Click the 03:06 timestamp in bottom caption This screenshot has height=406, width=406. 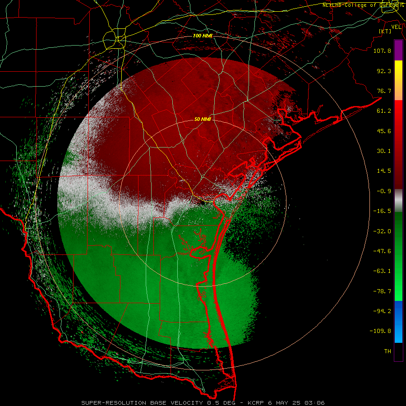[314, 403]
